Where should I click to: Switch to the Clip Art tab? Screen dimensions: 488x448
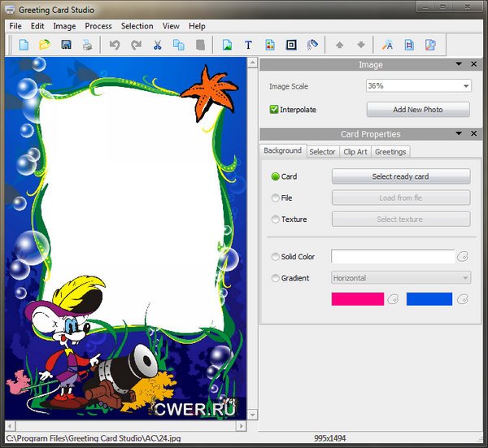[x=355, y=151]
